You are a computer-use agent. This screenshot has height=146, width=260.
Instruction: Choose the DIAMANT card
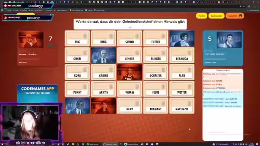[156, 106]
